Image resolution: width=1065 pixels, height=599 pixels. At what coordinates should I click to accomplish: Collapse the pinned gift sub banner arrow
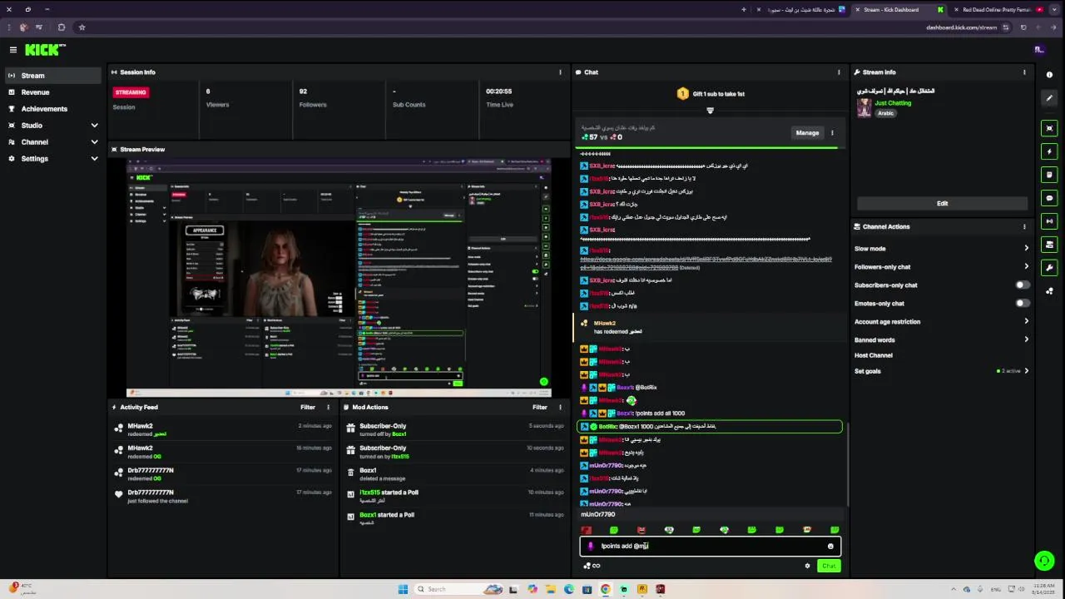point(710,111)
